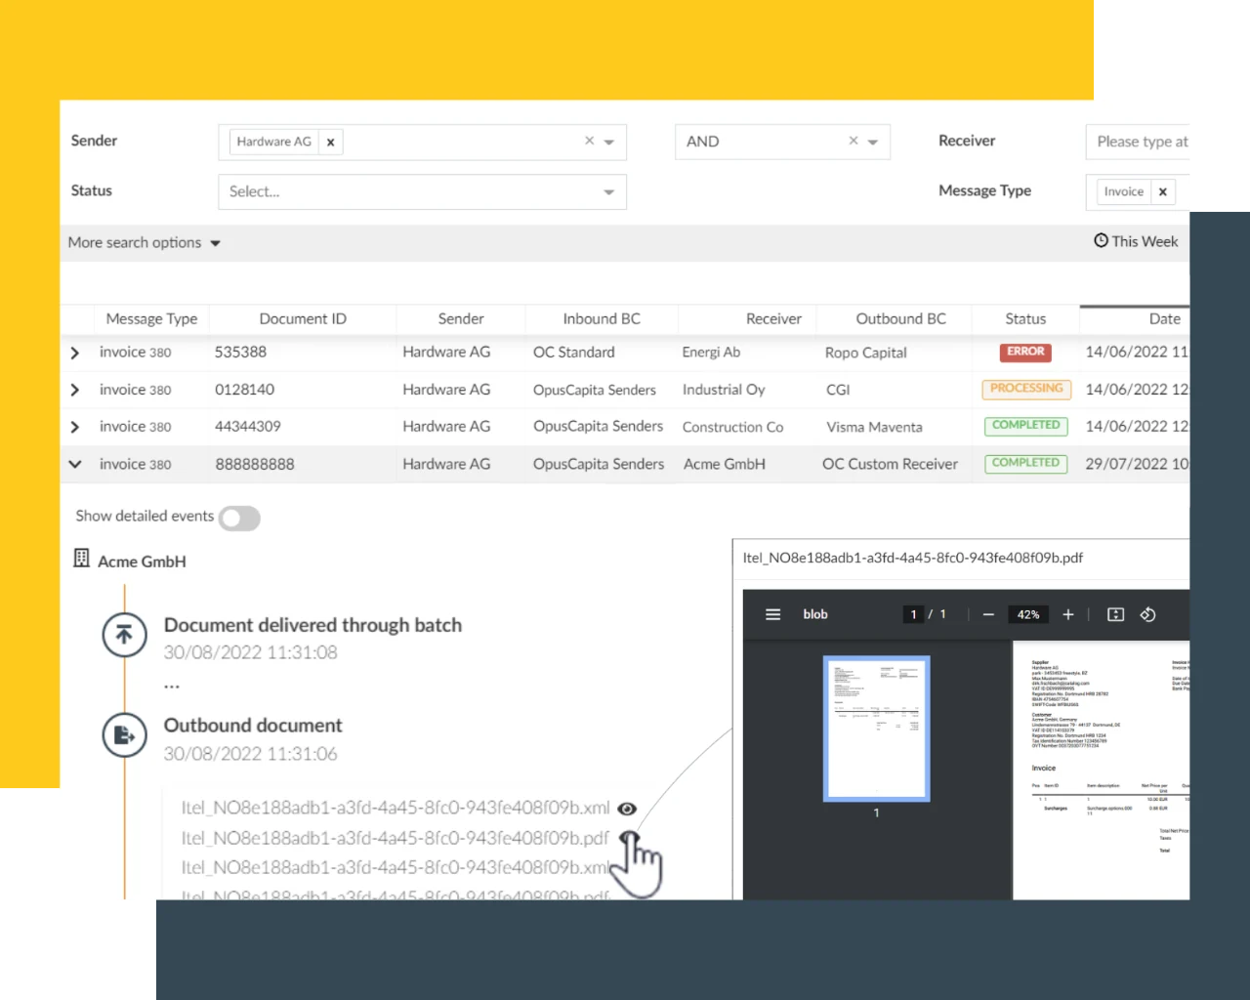This screenshot has width=1250, height=1000.
Task: Clear the Sender field selection
Action: [589, 141]
